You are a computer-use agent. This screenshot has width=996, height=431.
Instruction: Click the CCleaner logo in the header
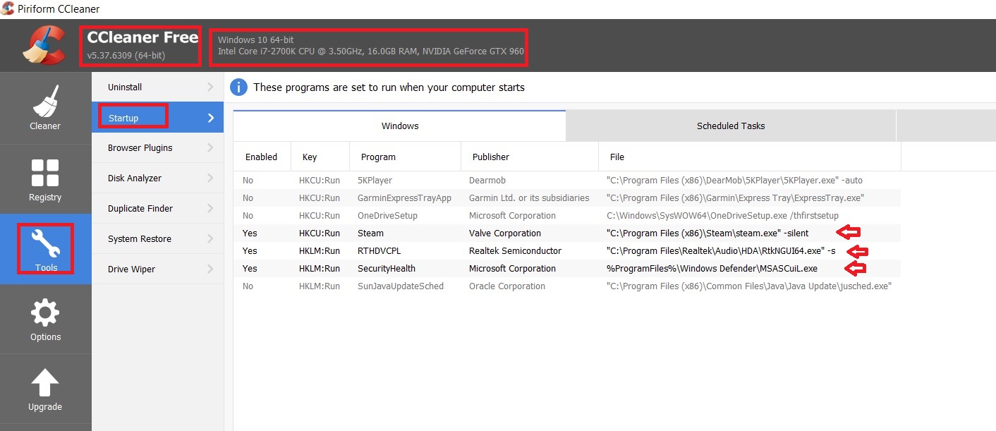[44, 44]
